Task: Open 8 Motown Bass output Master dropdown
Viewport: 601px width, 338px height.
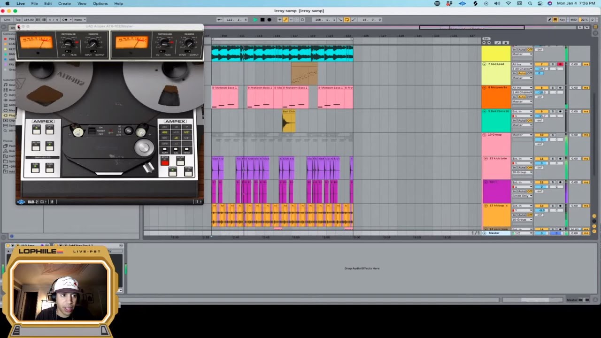Action: [522, 101]
